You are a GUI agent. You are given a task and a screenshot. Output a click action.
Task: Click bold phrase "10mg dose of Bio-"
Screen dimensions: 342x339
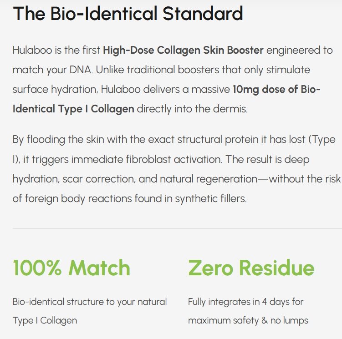276,90
